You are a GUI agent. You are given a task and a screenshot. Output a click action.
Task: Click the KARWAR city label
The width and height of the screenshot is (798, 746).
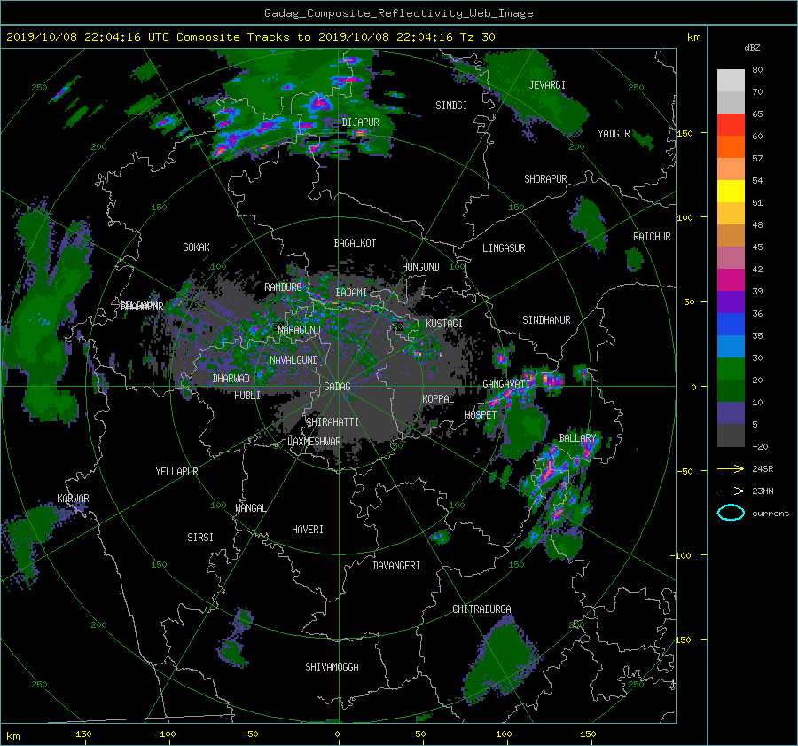[x=73, y=499]
